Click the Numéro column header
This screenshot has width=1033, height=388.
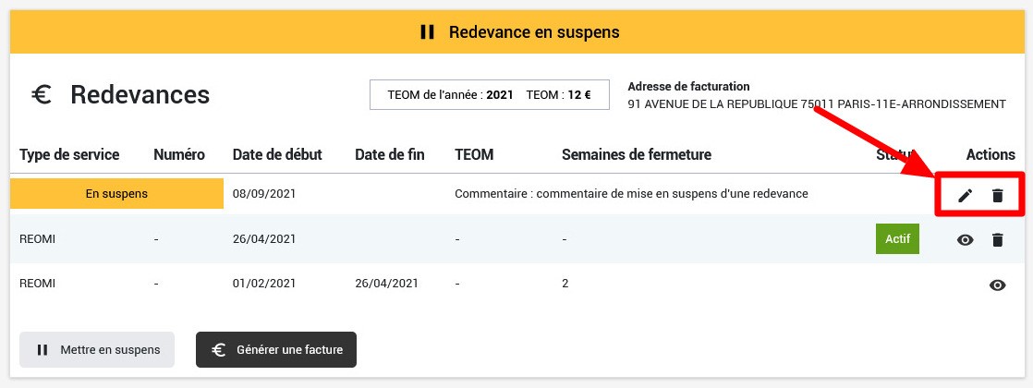pyautogui.click(x=179, y=154)
